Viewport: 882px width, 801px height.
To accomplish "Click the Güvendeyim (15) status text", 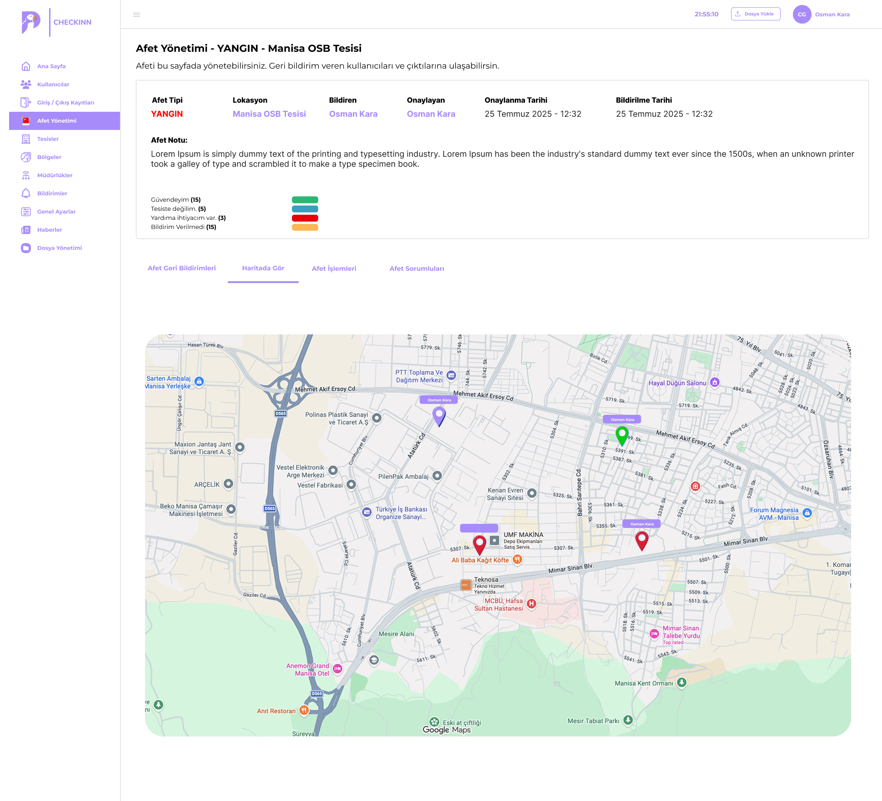I will pos(176,200).
